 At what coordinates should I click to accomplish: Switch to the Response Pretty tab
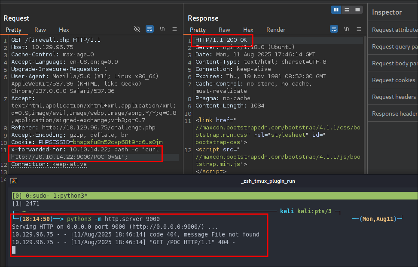tap(198, 30)
